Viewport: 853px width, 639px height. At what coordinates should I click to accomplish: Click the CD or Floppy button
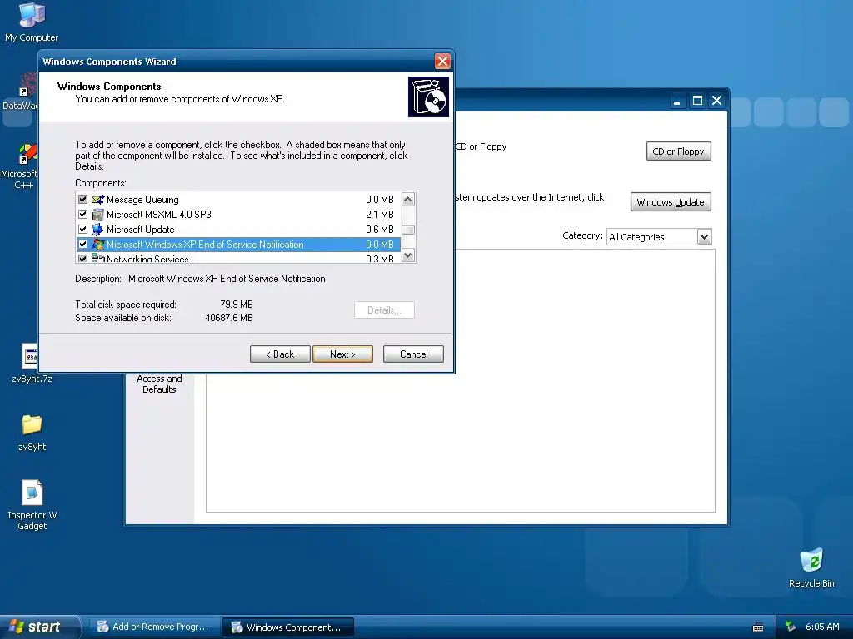pos(678,151)
